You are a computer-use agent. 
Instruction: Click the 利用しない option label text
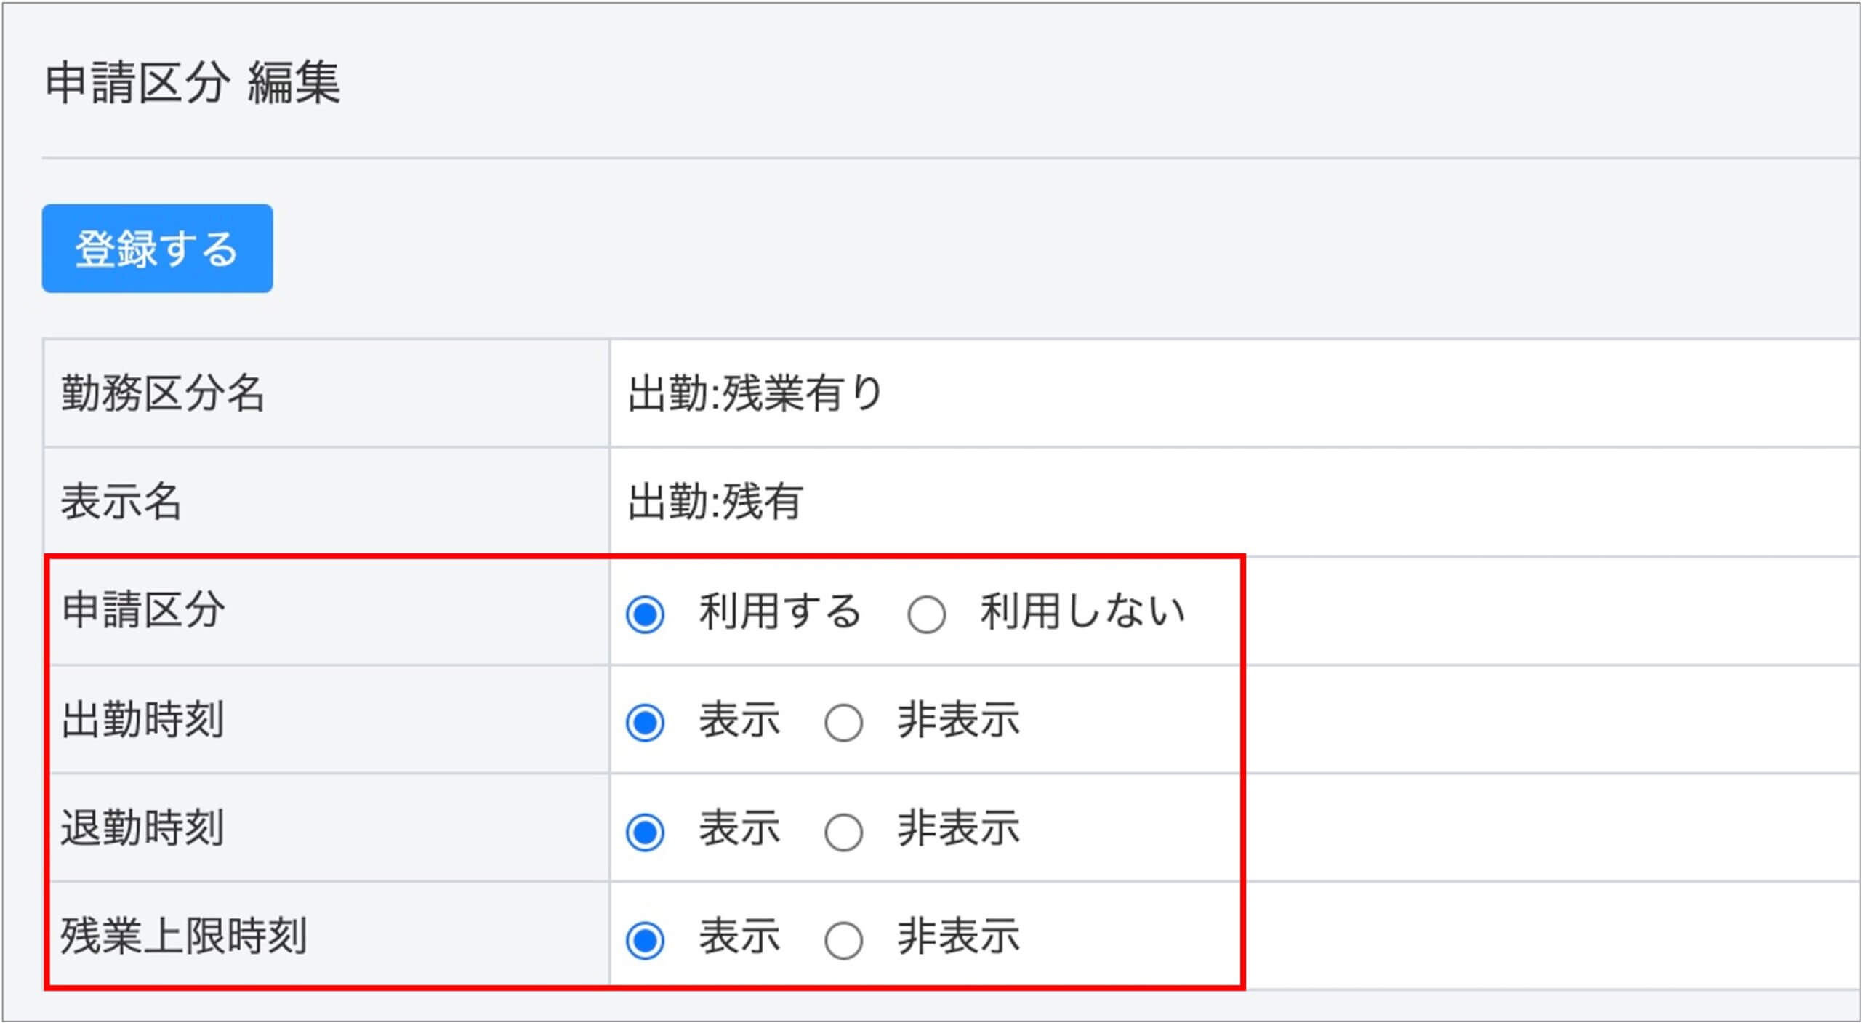pos(1082,611)
